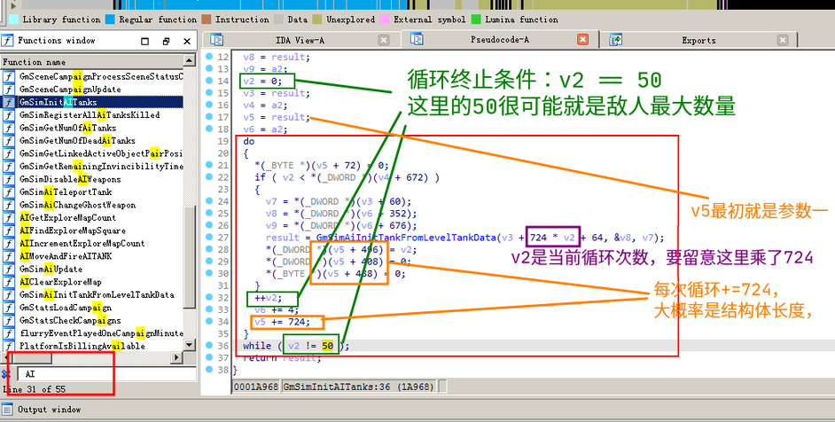
Task: Click Library function legend color swatch
Action: 14,20
